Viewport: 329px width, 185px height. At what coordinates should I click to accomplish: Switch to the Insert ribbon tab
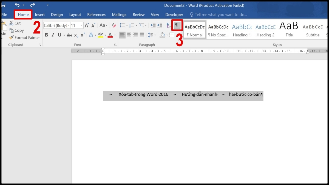click(40, 15)
